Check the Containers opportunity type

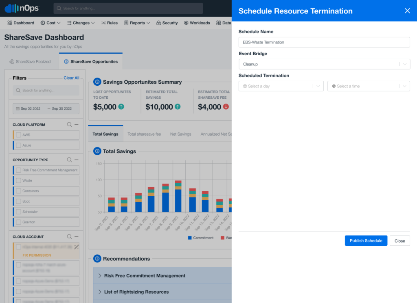pos(18,191)
